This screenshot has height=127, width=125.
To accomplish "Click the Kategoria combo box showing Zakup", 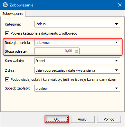I will click(77, 24).
